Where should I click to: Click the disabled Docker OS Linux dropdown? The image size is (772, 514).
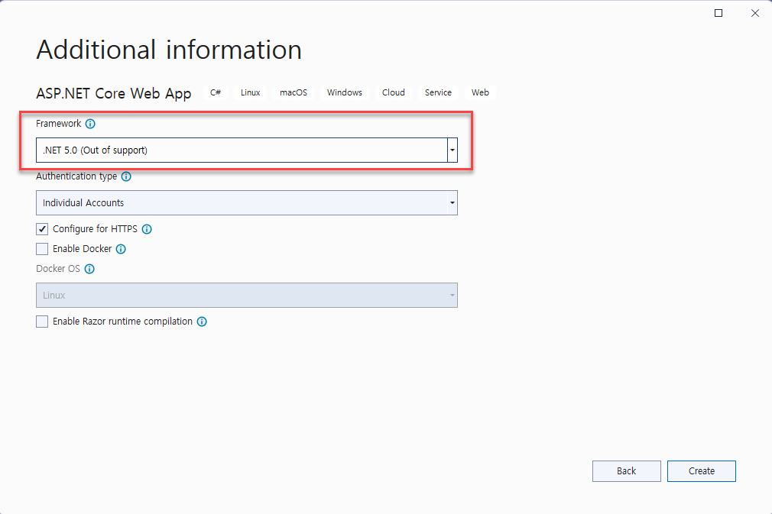[246, 296]
